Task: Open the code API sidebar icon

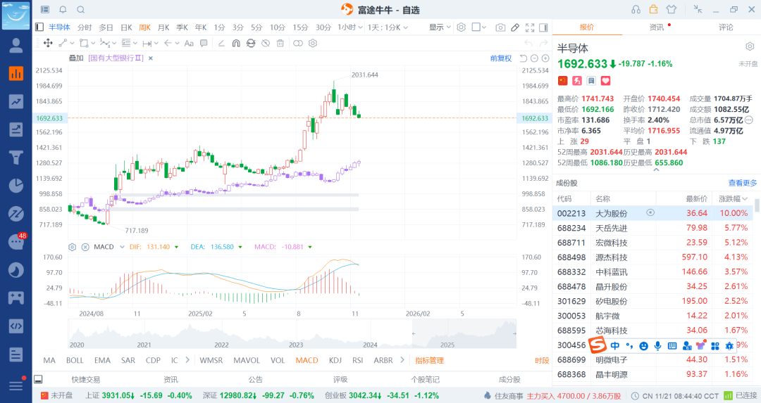Action: point(16,326)
